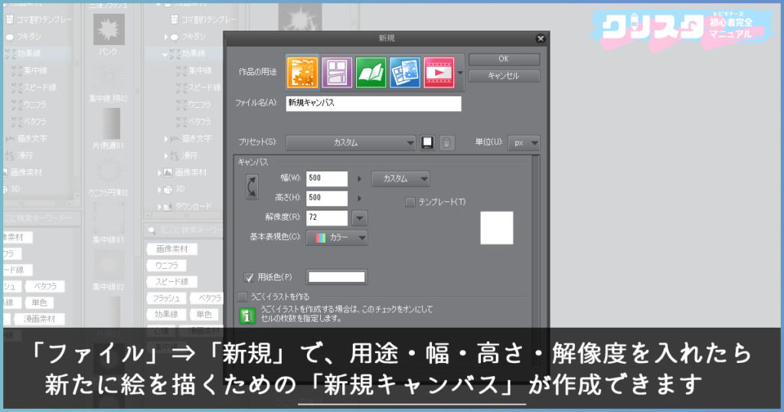Expand the 3D folder triangle

click(x=159, y=190)
